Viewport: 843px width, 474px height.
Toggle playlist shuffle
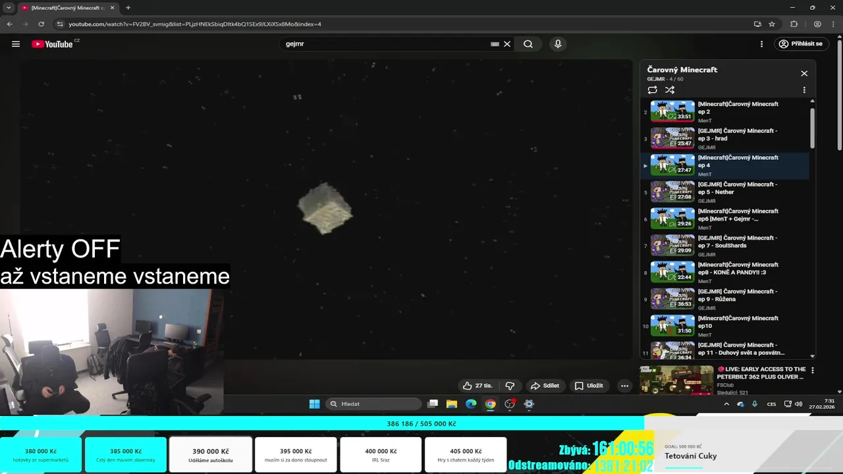[670, 90]
